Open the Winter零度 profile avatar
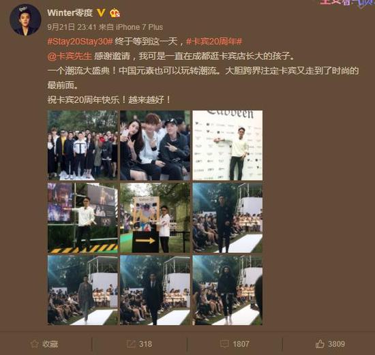 (25, 20)
